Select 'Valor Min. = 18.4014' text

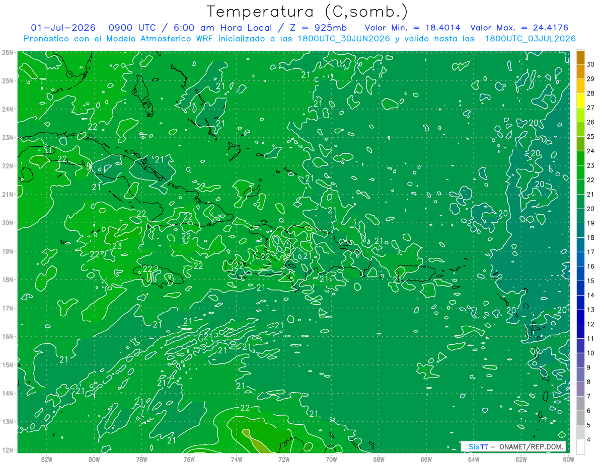412,28
